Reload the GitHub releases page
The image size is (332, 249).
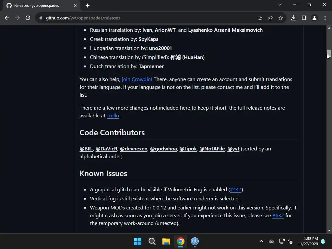coord(28,18)
